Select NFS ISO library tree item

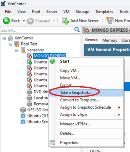point(38,110)
